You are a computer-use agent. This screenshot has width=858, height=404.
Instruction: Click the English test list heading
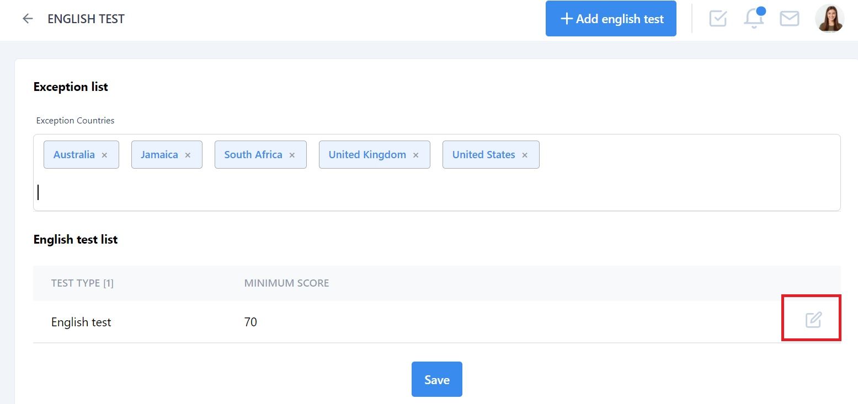coord(76,240)
